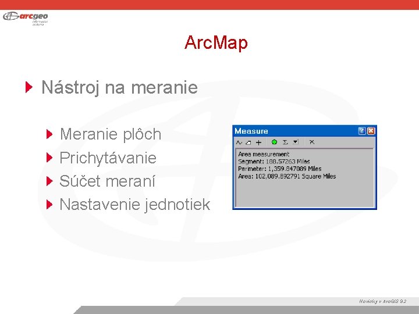Click the 'Nástroj na meranie' heading

(x=119, y=87)
